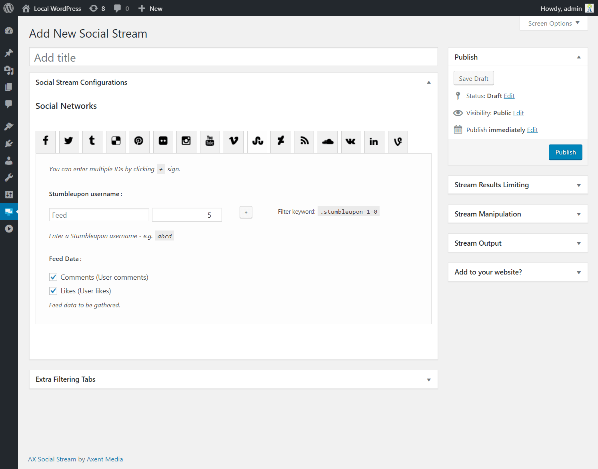Viewport: 598px width, 469px height.
Task: Click the Add title input field
Action: tap(234, 57)
